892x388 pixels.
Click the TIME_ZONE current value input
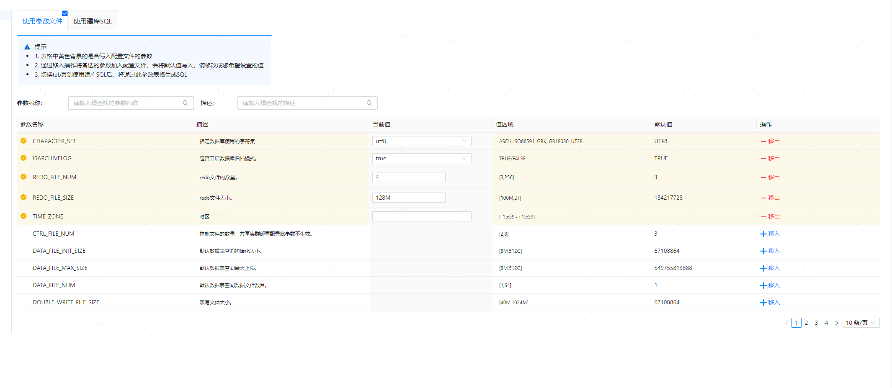[421, 216]
